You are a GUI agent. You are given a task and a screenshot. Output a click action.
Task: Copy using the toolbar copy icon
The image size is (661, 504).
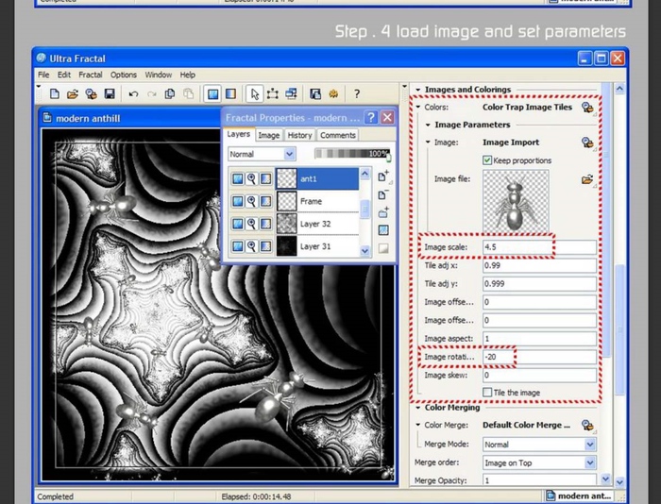tap(170, 93)
